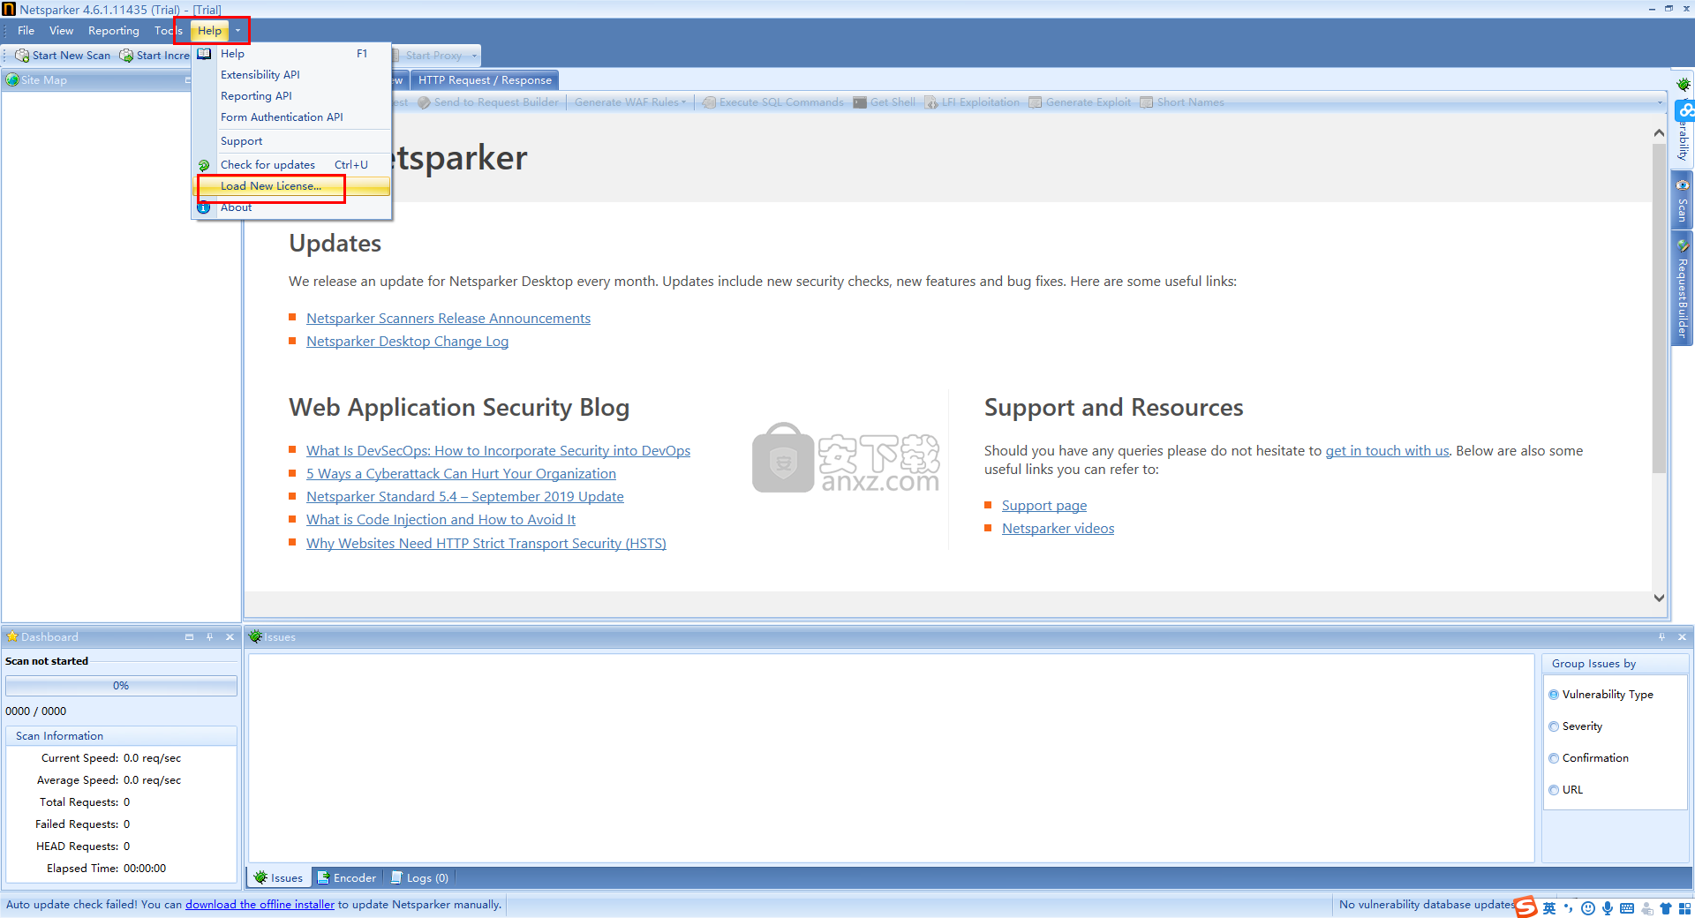Click the Site Map panel globe icon
The width and height of the screenshot is (1695, 918).
point(12,80)
